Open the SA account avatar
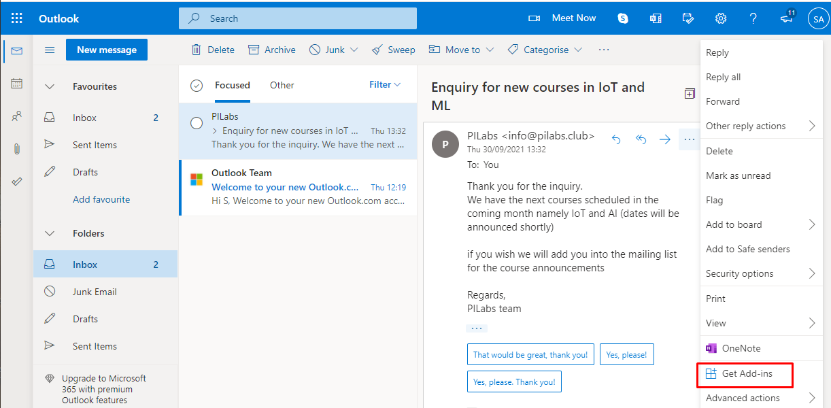 click(x=818, y=18)
